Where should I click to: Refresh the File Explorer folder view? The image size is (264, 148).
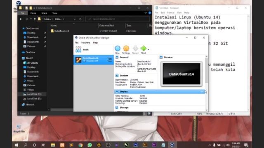click(80, 19)
